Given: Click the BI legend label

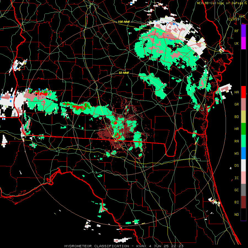Looking at the screenshot, I should pyautogui.click(x=236, y=202).
